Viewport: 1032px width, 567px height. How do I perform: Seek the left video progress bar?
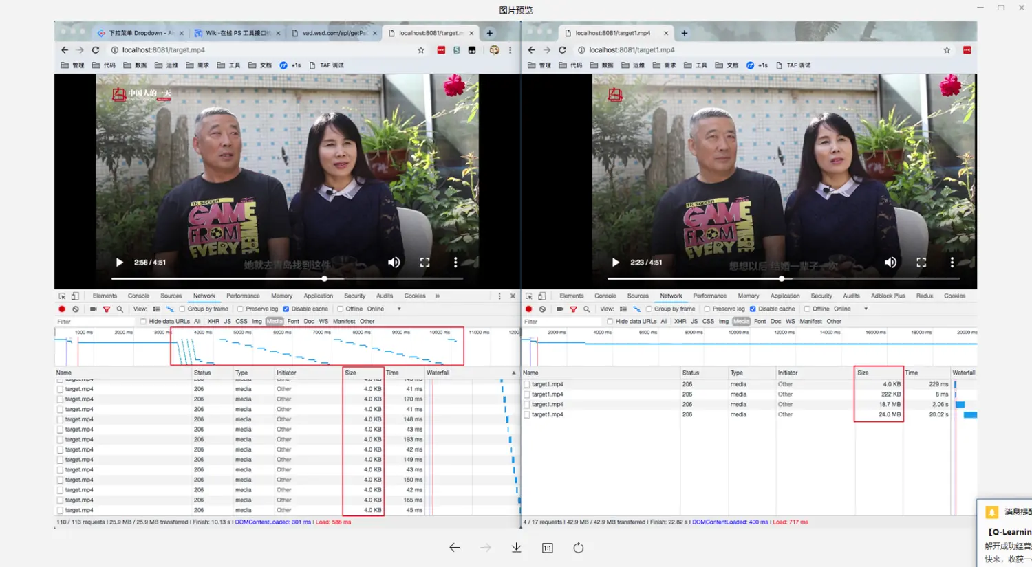point(287,279)
